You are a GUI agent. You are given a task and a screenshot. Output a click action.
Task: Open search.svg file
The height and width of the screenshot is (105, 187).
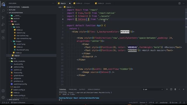[21, 33]
